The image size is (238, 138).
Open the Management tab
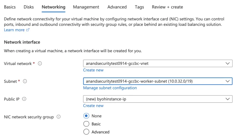pyautogui.click(x=86, y=7)
